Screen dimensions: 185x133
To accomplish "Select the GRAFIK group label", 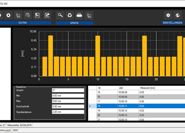I will (x=74, y=23).
